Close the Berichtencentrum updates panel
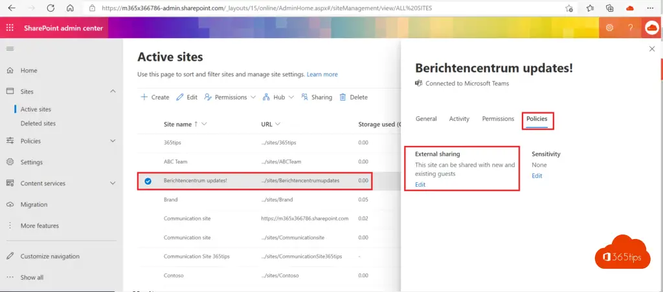Screen dimensions: 663x292 pos(651,49)
